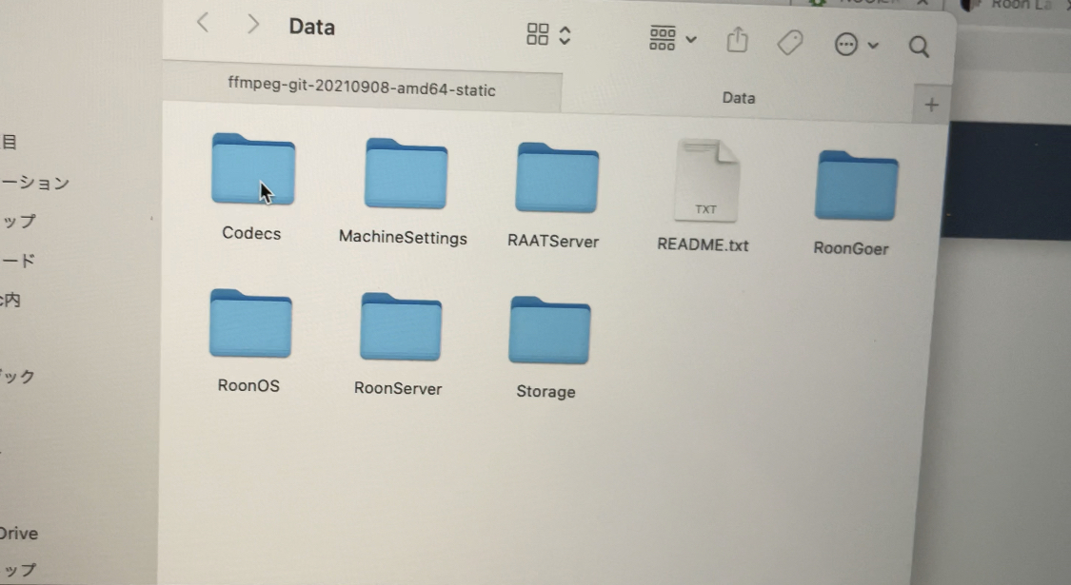
Task: Click the Share toolbar icon
Action: click(737, 41)
